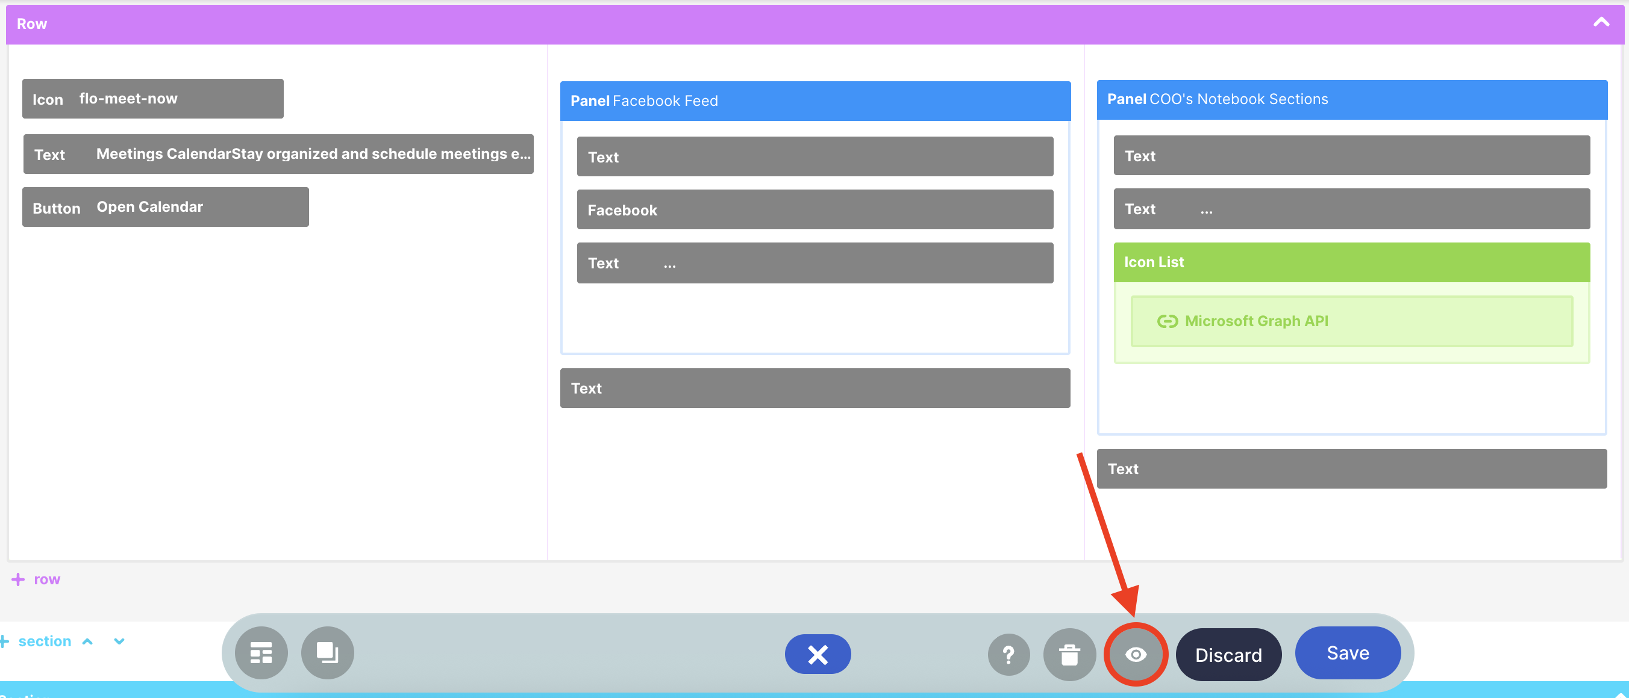Click the duplicate layers icon in toolbar
The width and height of the screenshot is (1629, 698).
(327, 652)
